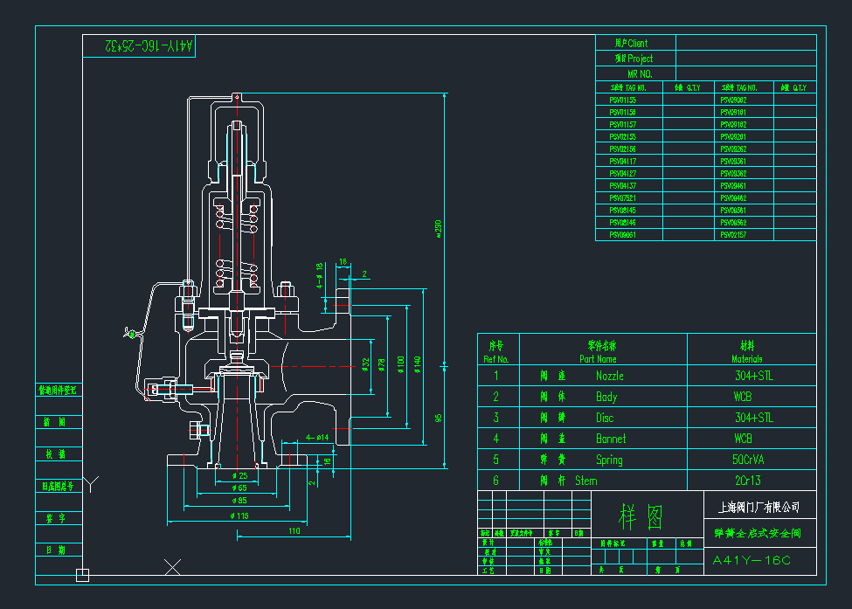This screenshot has width=852, height=609.
Task: Select the 110 horizontal dimension text
Action: click(x=294, y=530)
